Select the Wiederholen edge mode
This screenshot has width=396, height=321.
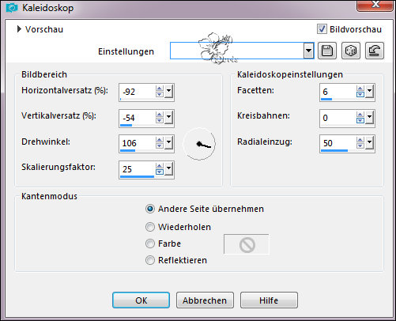point(150,227)
